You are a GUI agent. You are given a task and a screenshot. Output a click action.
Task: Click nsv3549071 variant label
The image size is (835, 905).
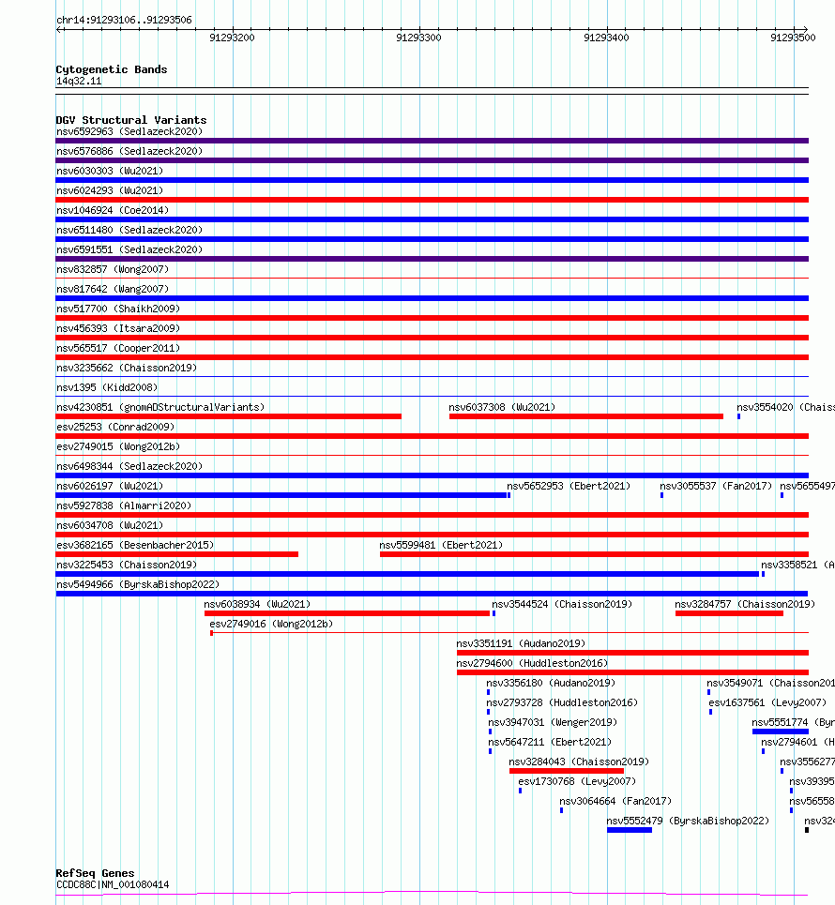771,683
